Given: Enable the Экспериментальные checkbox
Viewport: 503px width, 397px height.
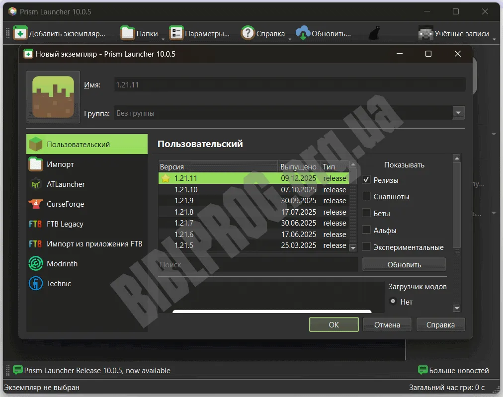Looking at the screenshot, I should 366,246.
